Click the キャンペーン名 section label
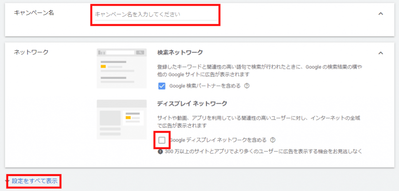The height and width of the screenshot is (191, 399). 34,13
